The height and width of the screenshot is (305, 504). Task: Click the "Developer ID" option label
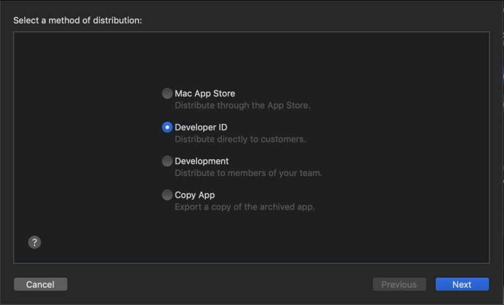coord(201,127)
